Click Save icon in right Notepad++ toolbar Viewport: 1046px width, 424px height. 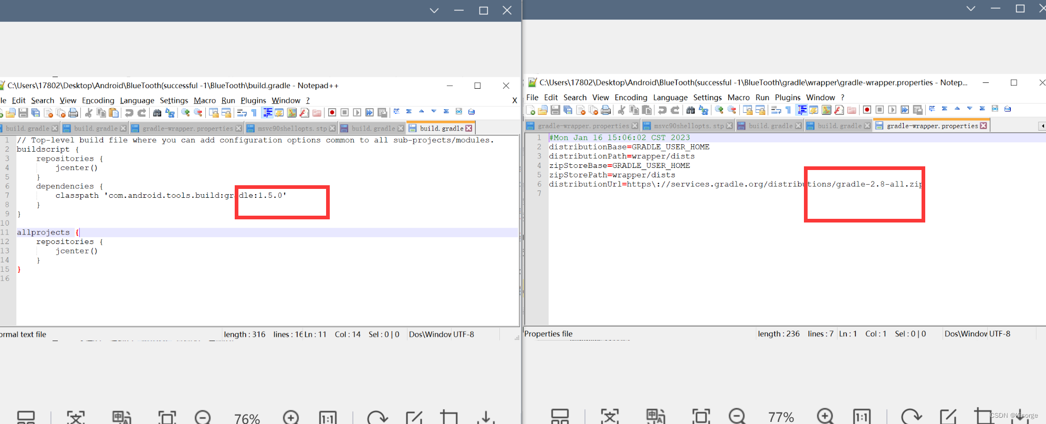pyautogui.click(x=556, y=110)
